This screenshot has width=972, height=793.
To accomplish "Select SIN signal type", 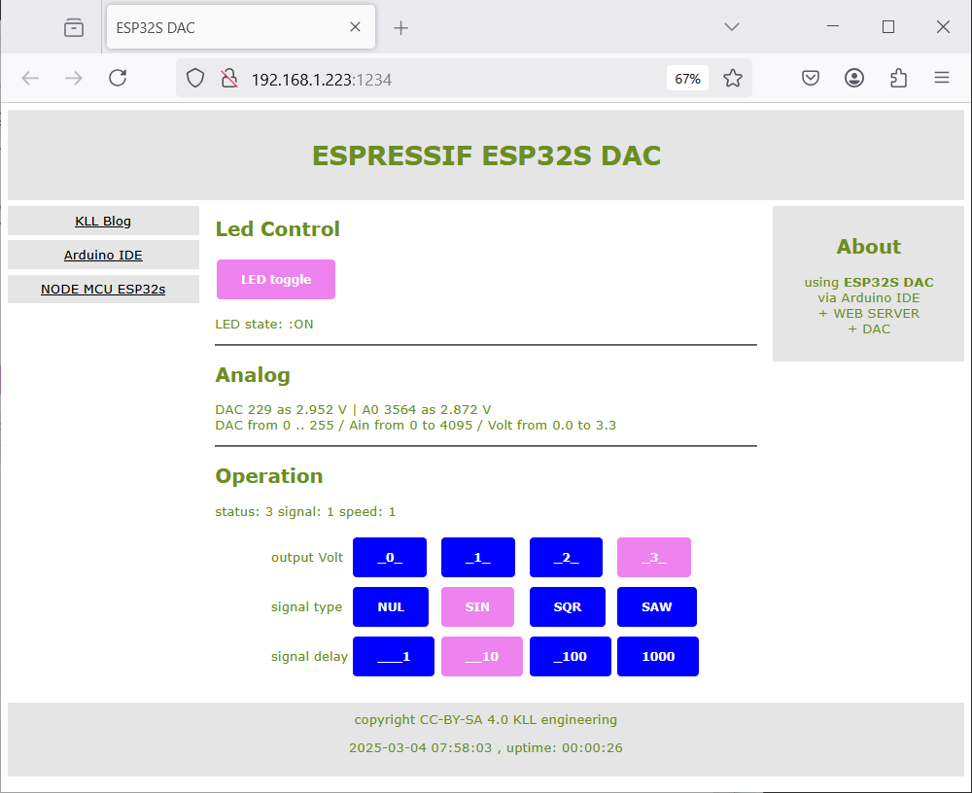I will 477,607.
